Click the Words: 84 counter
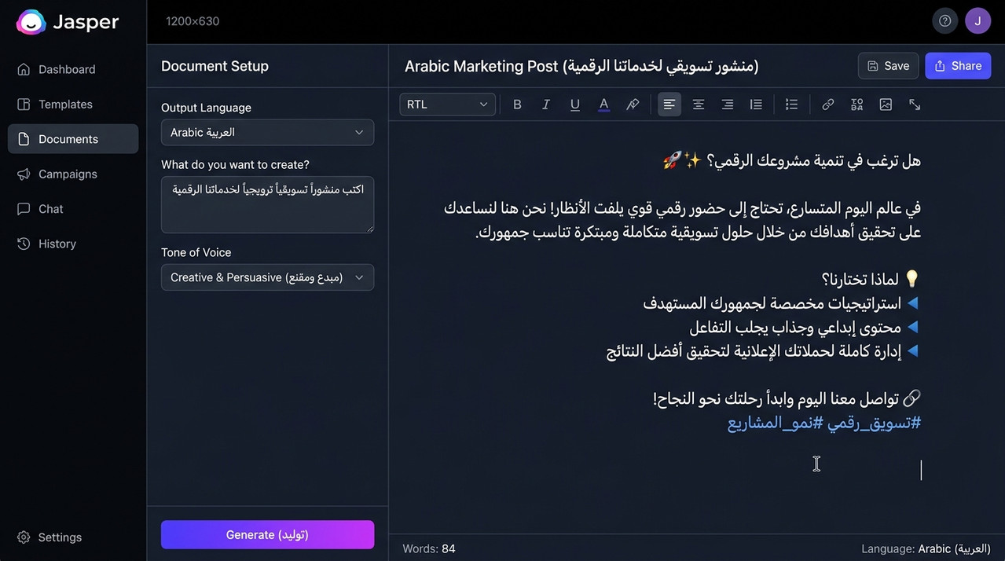The image size is (1005, 561). (x=429, y=548)
